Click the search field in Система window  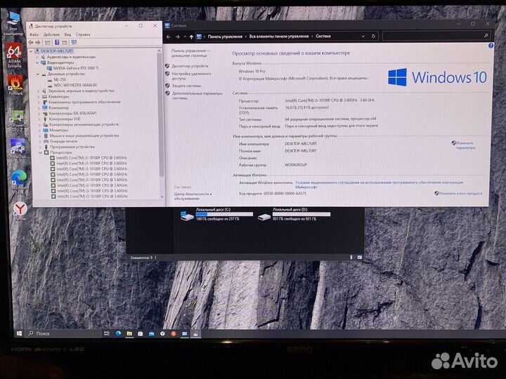point(436,36)
